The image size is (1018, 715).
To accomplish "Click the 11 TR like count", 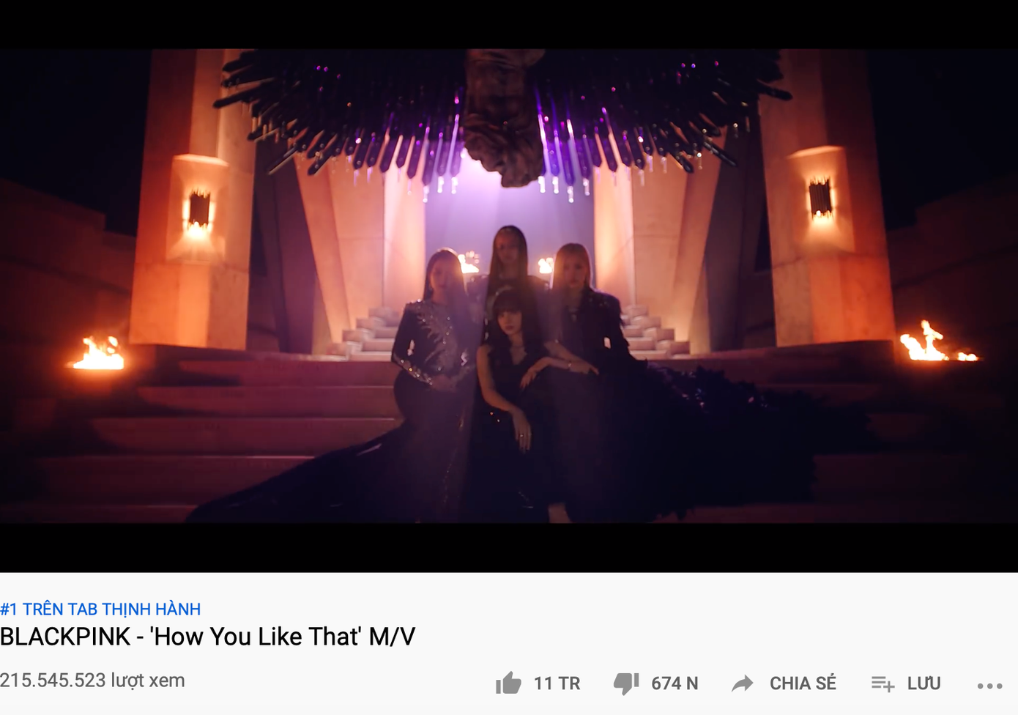I will 557,683.
